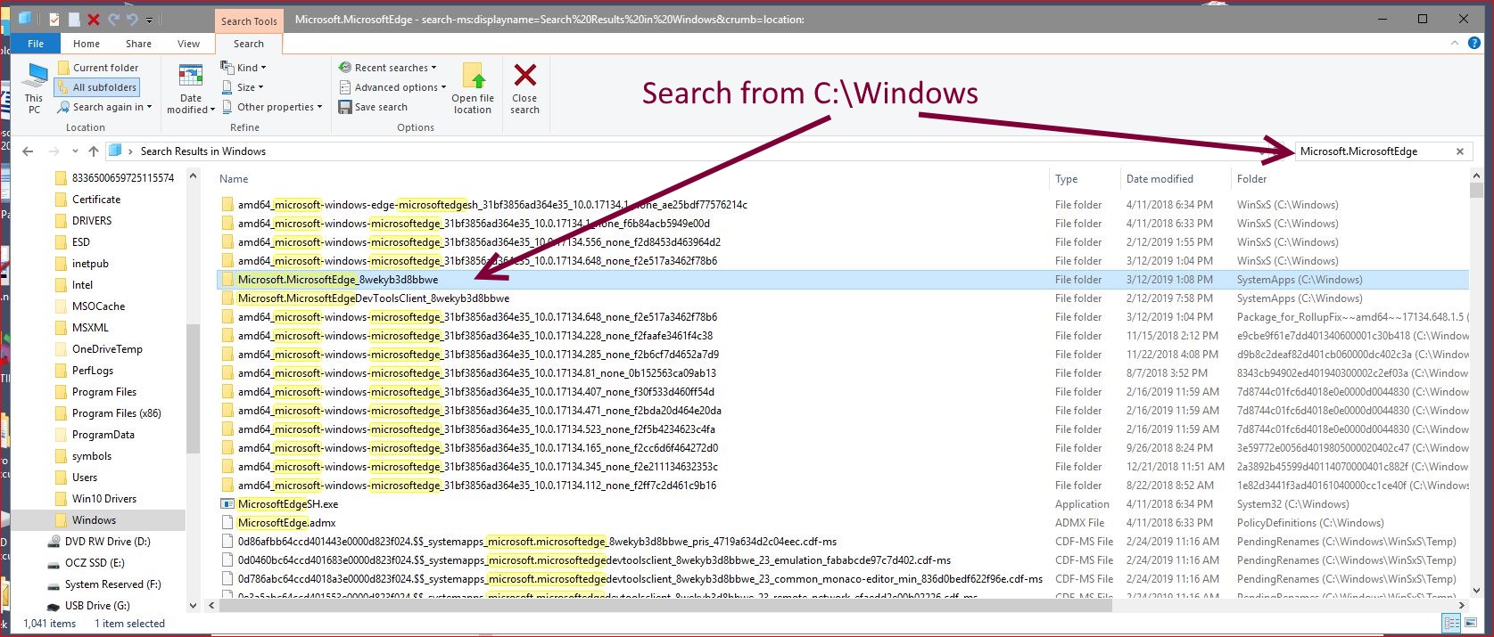Sort results by the Name column header
Viewport: 1494px width, 637px height.
tap(234, 179)
